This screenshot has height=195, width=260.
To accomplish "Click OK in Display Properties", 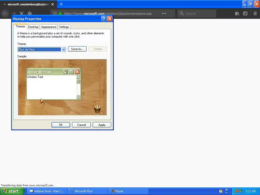I will pyautogui.click(x=61, y=125).
